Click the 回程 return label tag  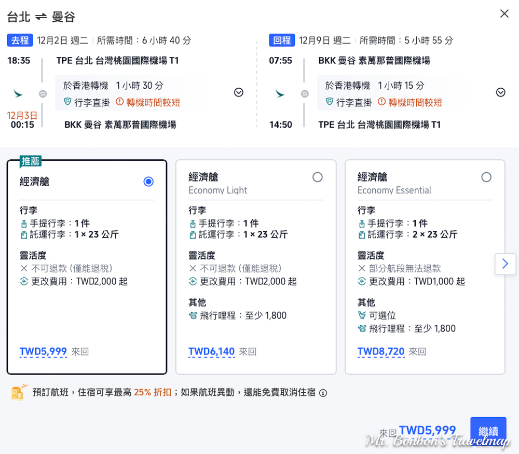[x=282, y=40]
